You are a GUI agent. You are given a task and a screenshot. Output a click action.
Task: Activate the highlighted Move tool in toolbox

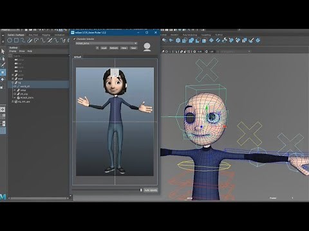pyautogui.click(x=3, y=73)
